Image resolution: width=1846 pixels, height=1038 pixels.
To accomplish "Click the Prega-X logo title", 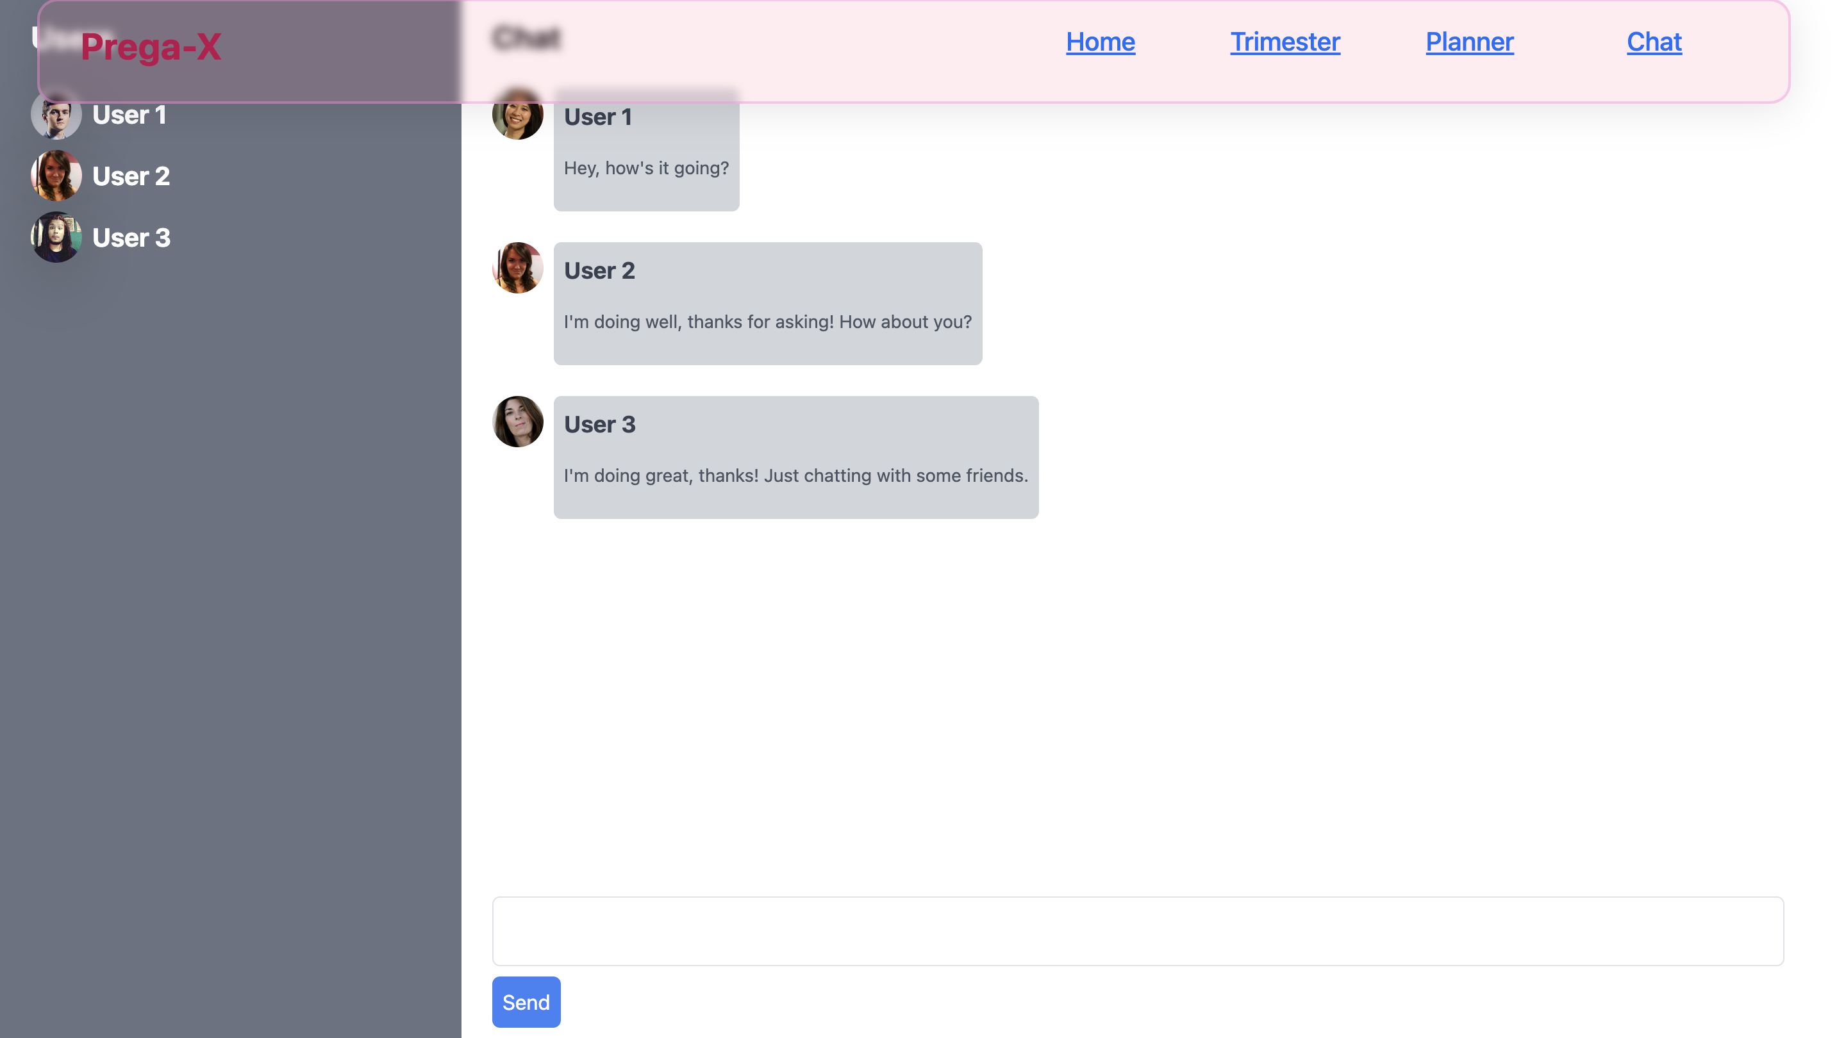I will click(x=151, y=47).
